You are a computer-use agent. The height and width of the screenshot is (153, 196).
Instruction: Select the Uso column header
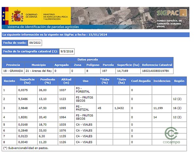click(86, 81)
